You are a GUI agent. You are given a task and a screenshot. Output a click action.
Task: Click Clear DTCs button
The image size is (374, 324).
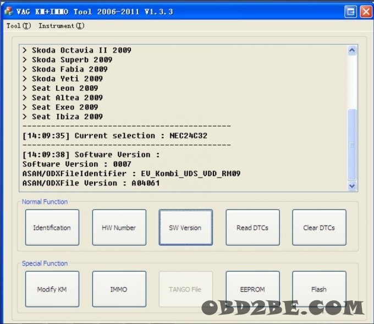319,227
